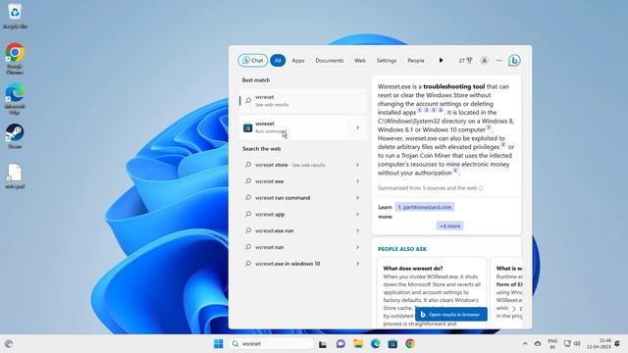Switch to the Apps search tab
This screenshot has width=628, height=353.
click(x=298, y=61)
